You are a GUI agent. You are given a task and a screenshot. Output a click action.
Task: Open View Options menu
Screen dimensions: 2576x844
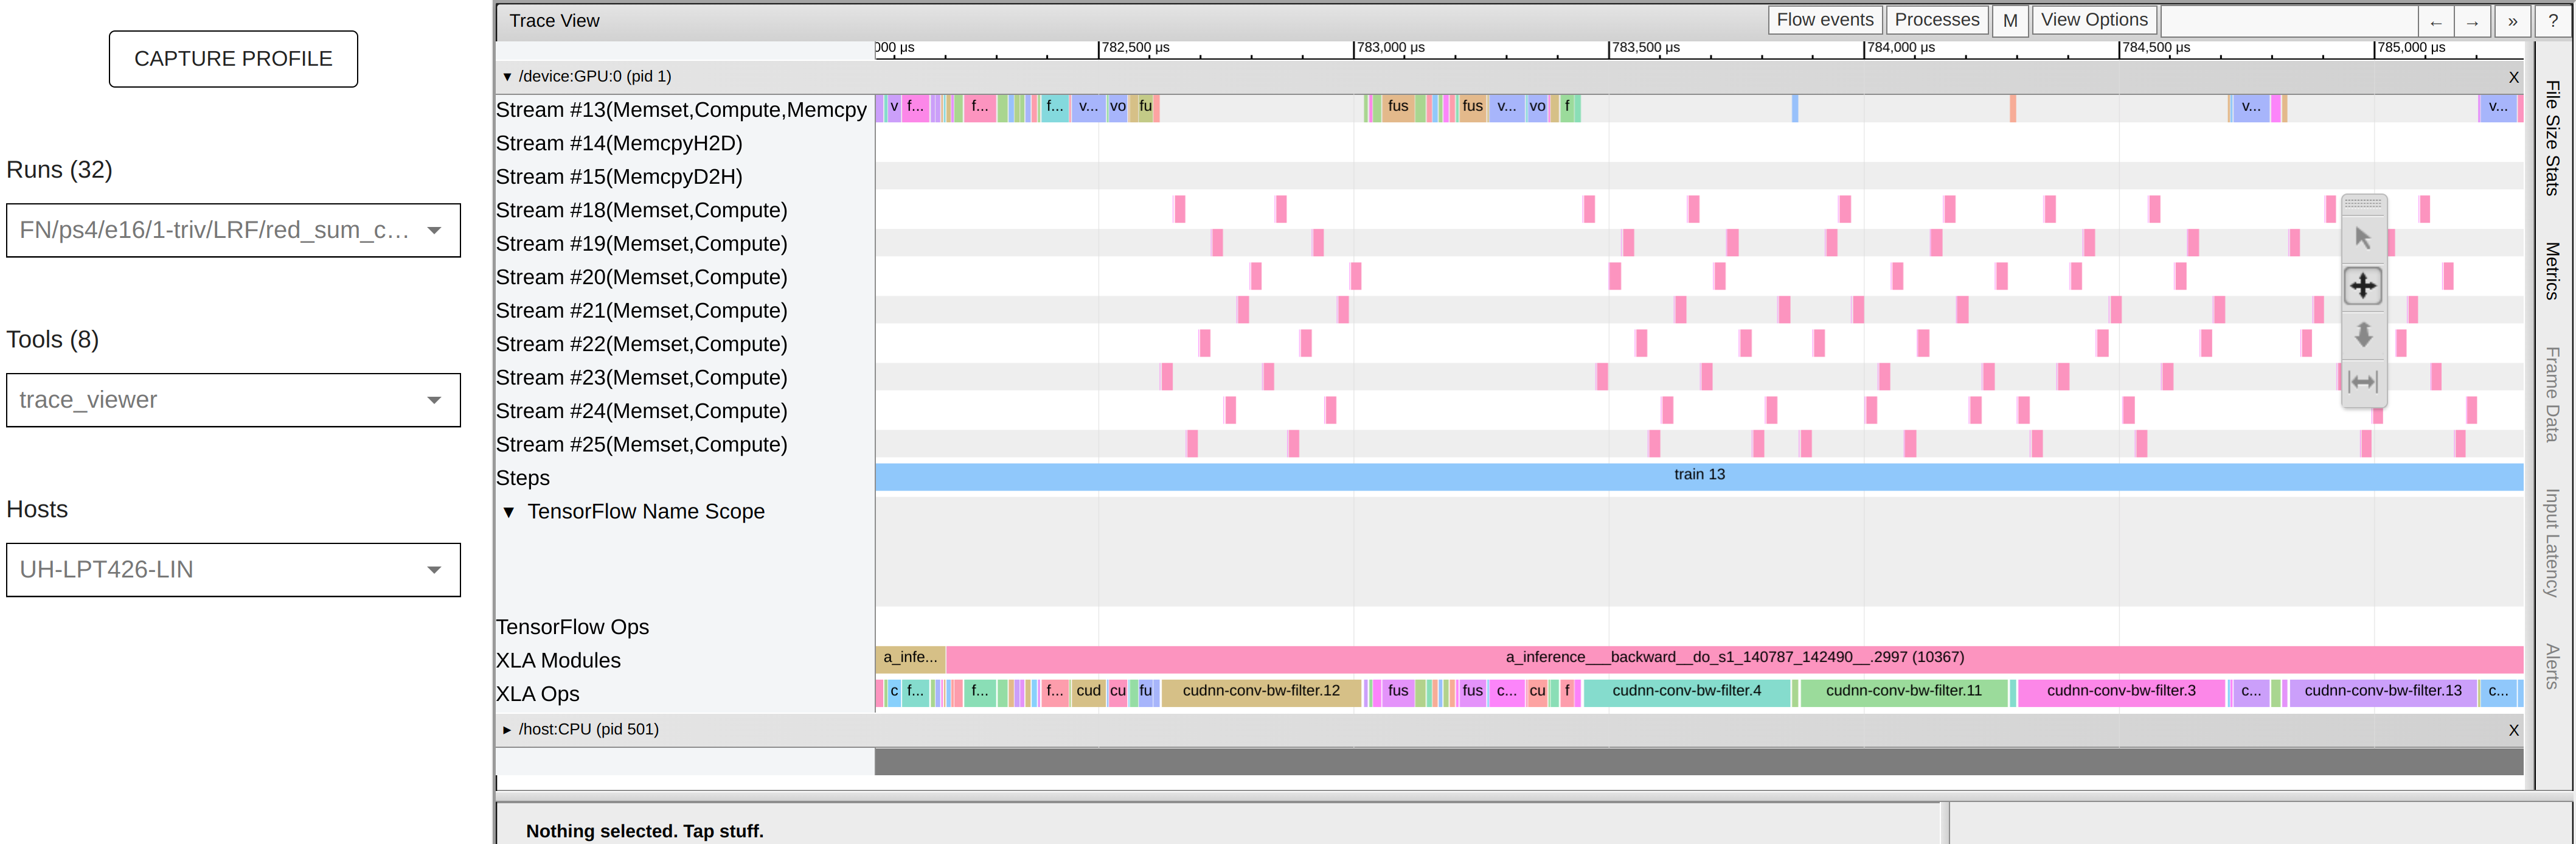[2094, 20]
